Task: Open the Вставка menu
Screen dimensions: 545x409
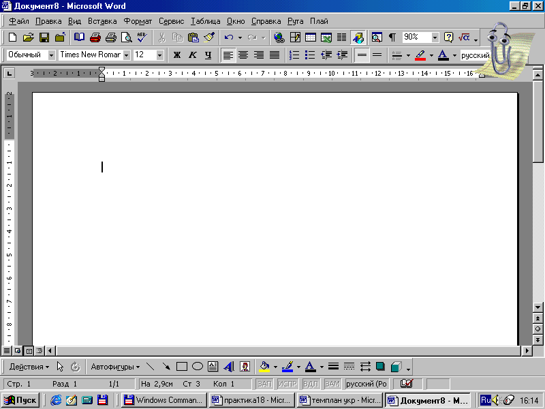Action: pos(102,21)
